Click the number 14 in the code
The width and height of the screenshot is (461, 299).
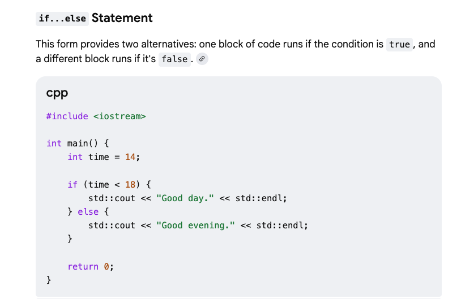[130, 157]
